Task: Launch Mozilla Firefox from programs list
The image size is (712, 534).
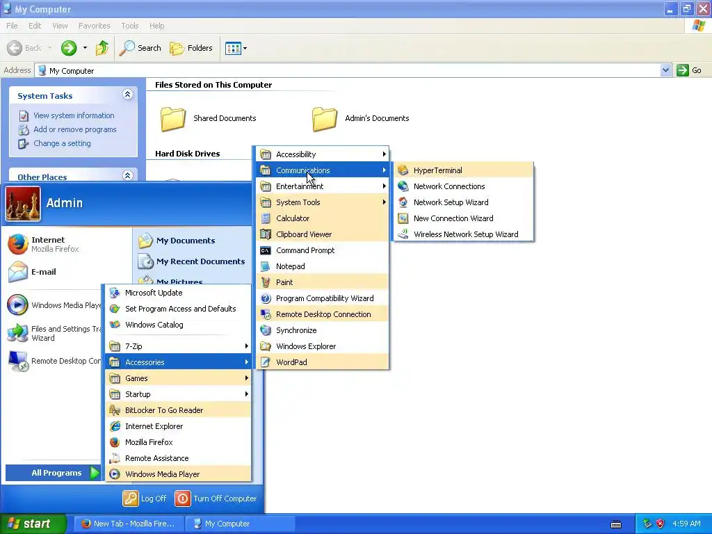Action: [x=178, y=442]
